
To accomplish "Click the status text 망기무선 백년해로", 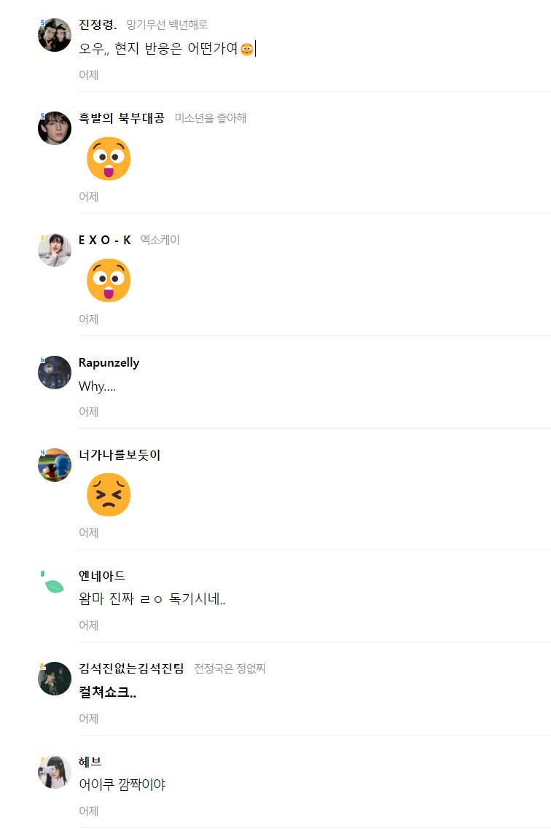I will (167, 25).
